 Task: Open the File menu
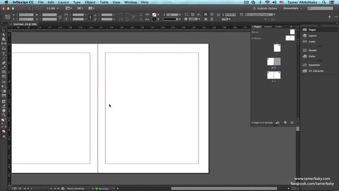tap(41, 2)
